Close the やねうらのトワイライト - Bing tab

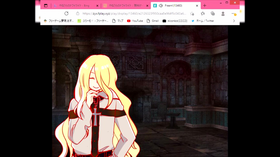point(97,6)
